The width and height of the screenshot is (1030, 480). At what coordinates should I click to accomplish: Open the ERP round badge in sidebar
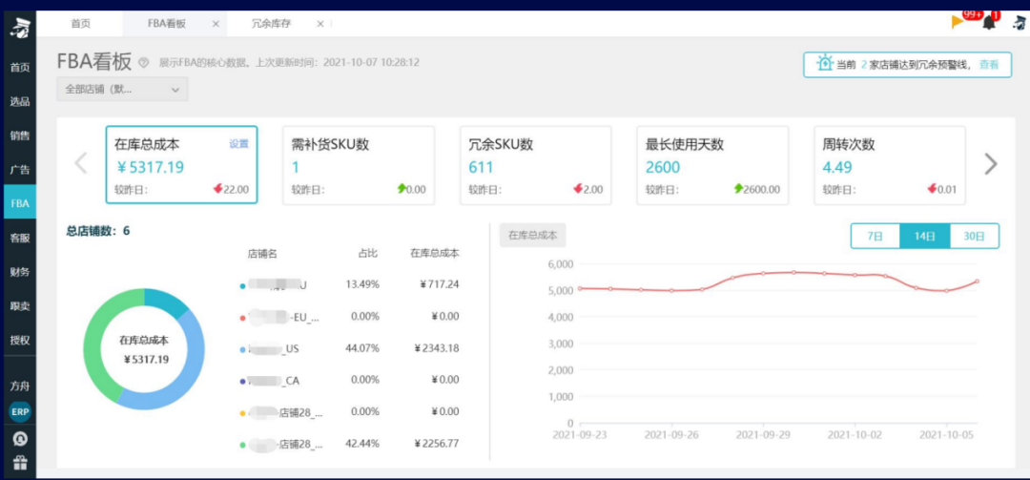pos(19,411)
